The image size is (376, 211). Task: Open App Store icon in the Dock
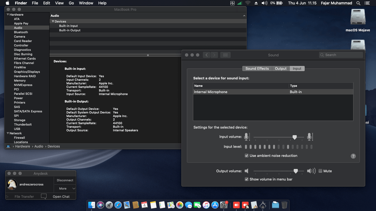click(215, 205)
